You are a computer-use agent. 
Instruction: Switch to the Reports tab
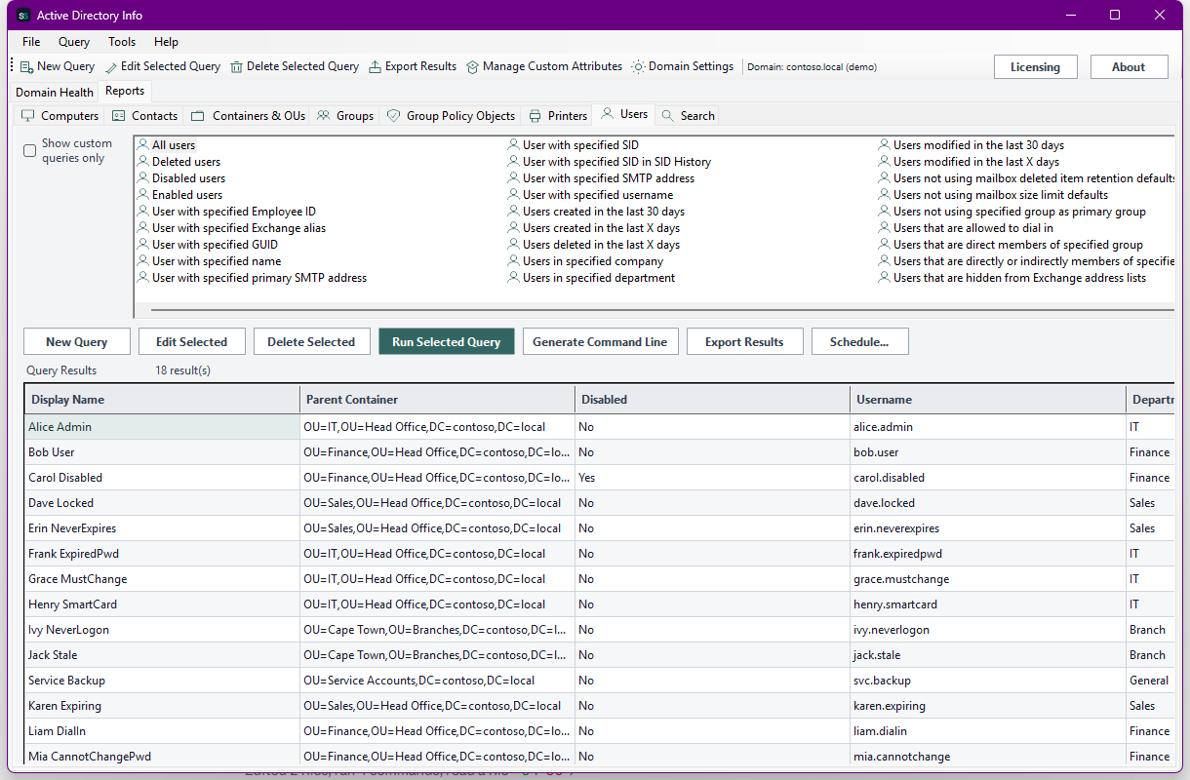125,91
